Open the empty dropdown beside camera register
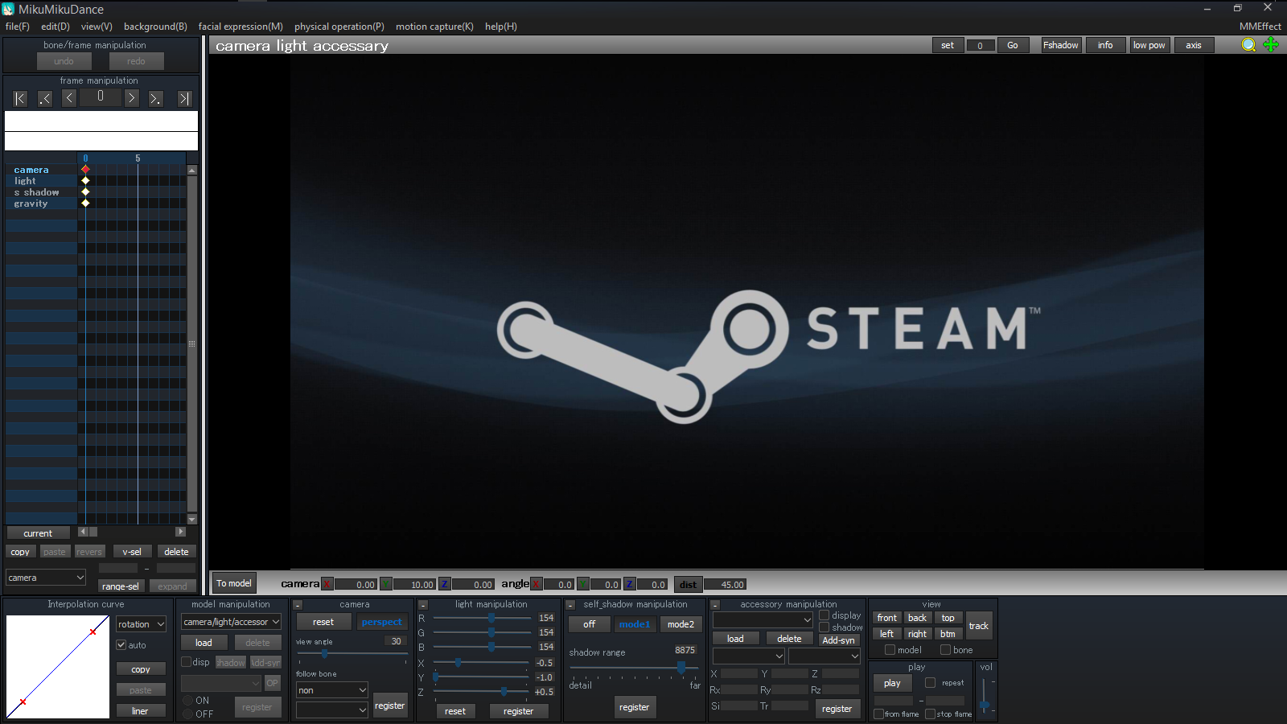Image resolution: width=1287 pixels, height=724 pixels. click(x=332, y=710)
